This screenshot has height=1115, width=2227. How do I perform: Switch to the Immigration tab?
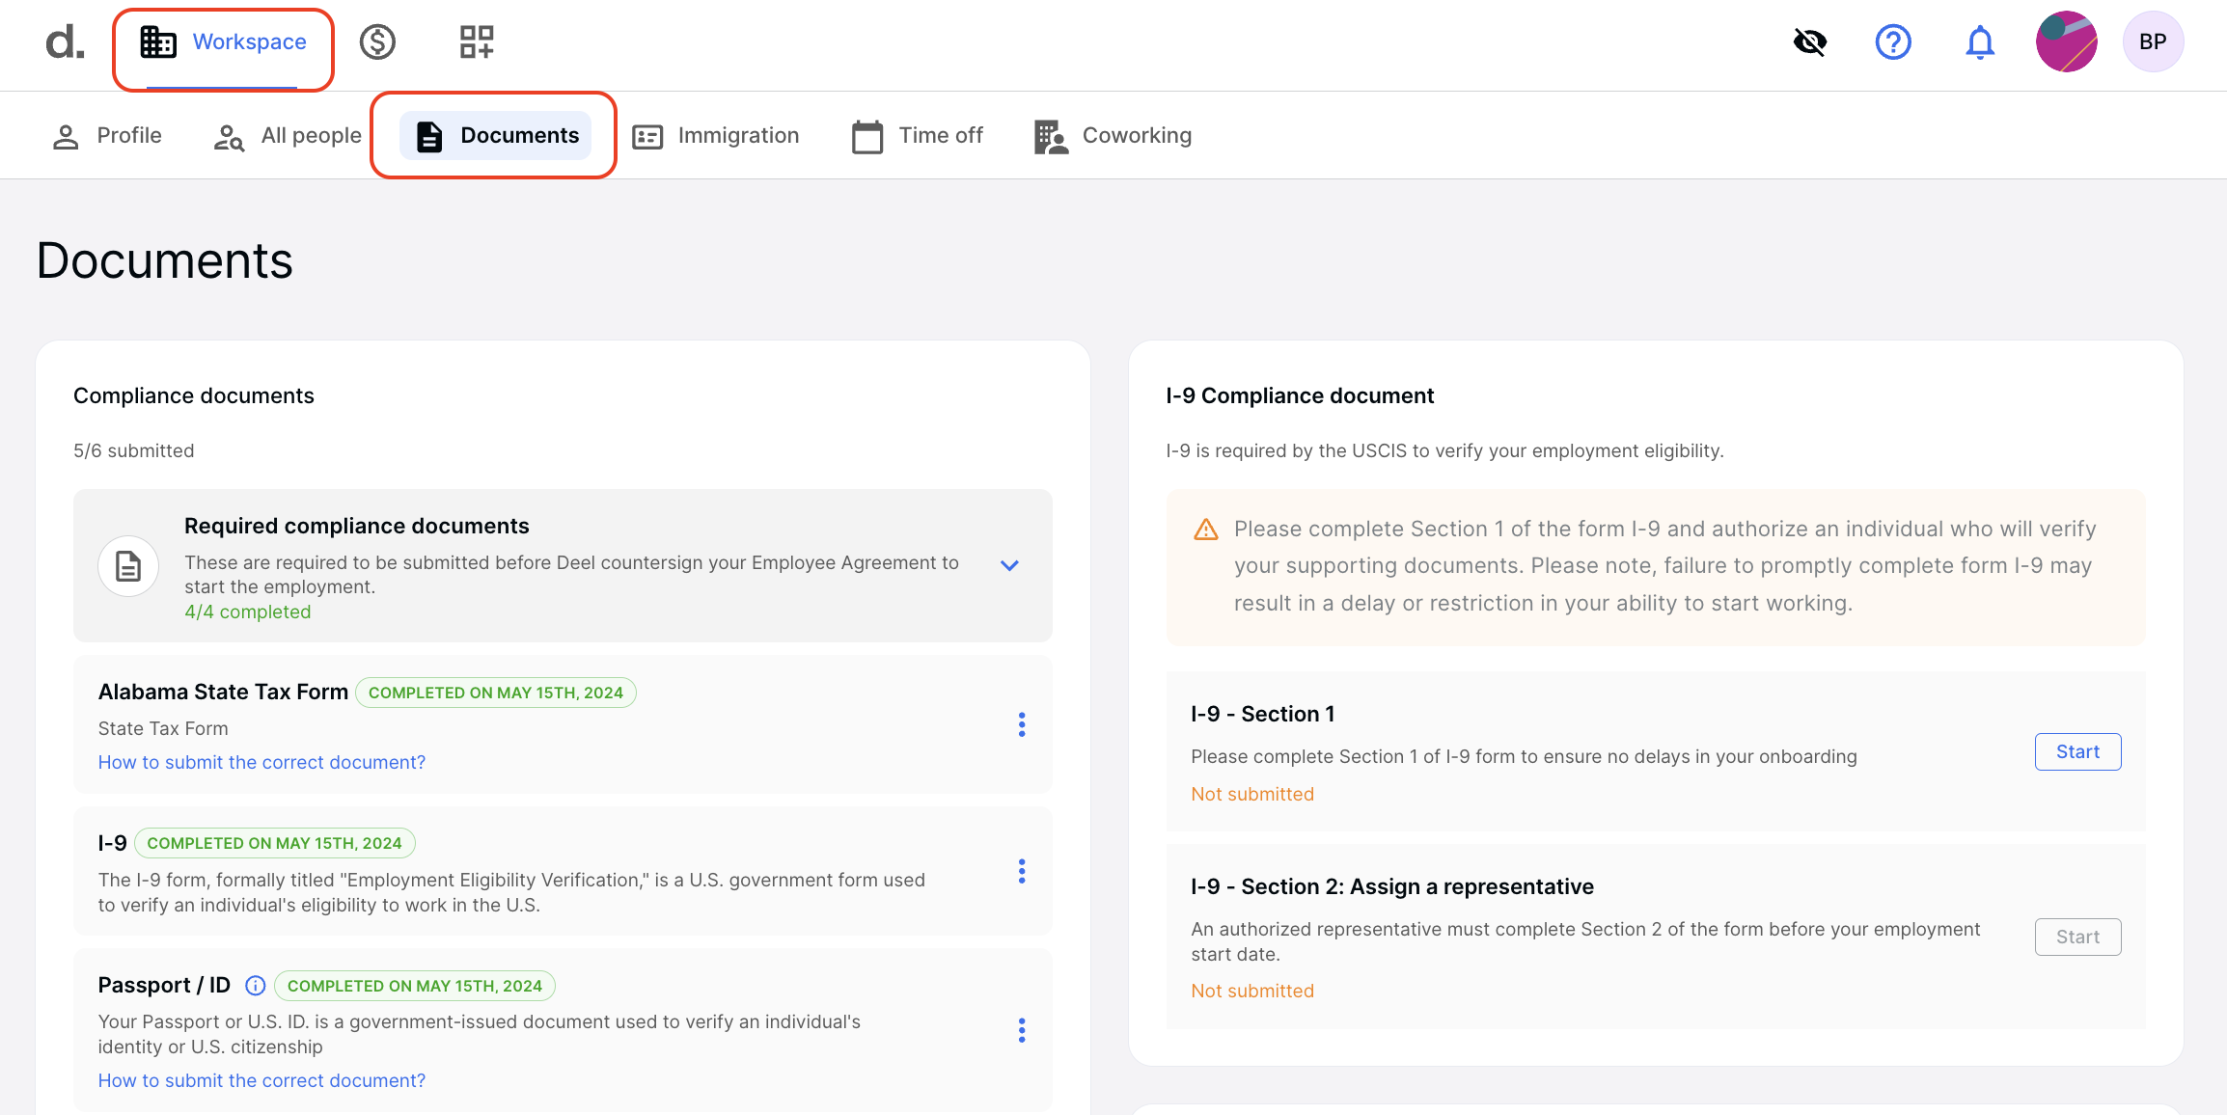click(x=716, y=136)
